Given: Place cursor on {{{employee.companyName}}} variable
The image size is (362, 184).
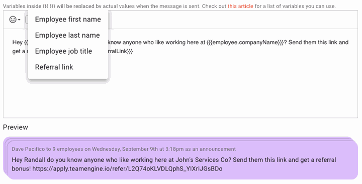Looking at the screenshot, I should pos(245,43).
